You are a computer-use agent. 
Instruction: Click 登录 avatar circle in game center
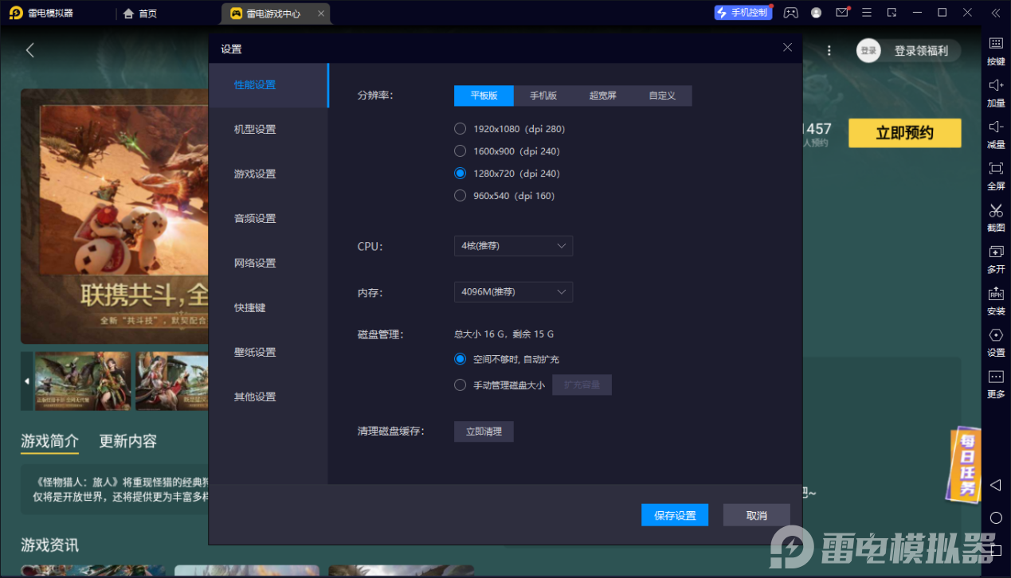pyautogui.click(x=868, y=50)
